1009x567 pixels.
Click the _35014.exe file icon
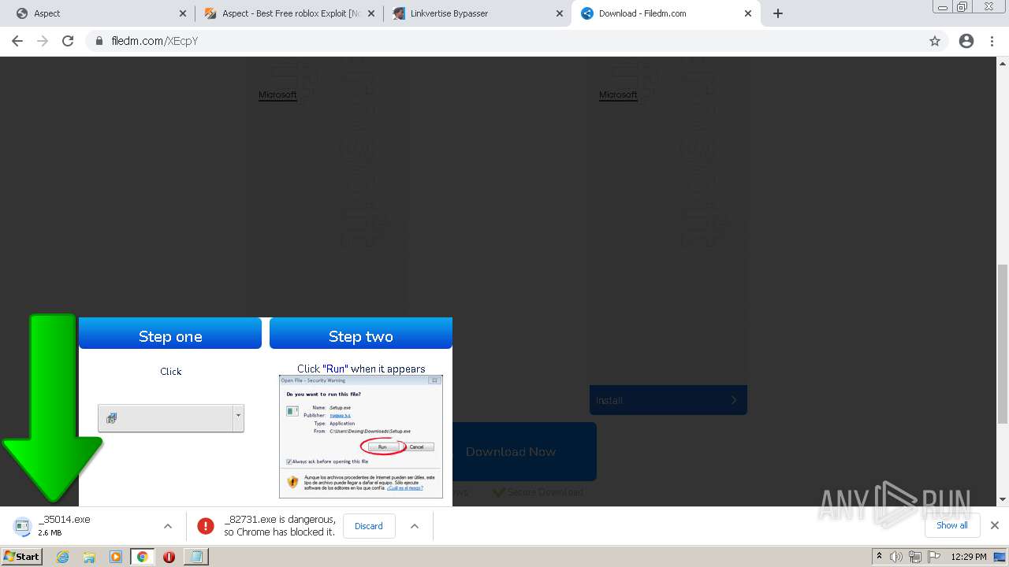[22, 525]
